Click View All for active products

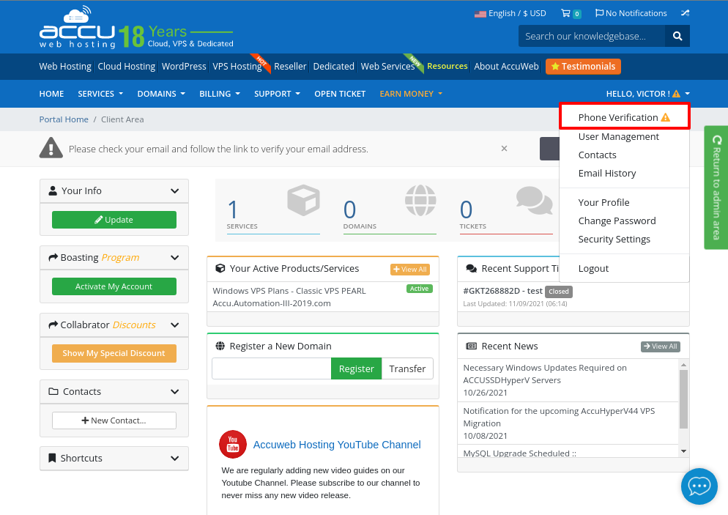coord(410,270)
